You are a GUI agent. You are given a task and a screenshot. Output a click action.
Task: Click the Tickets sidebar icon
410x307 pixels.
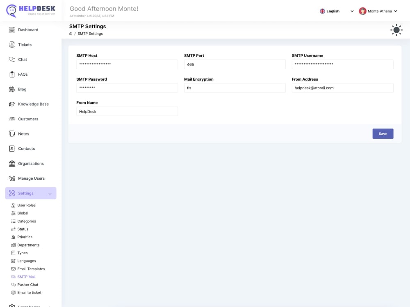[x=12, y=45]
